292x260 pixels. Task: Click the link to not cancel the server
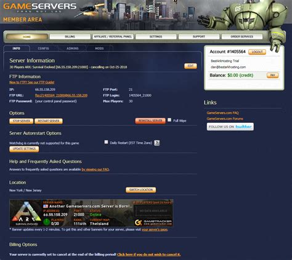[x=148, y=254]
